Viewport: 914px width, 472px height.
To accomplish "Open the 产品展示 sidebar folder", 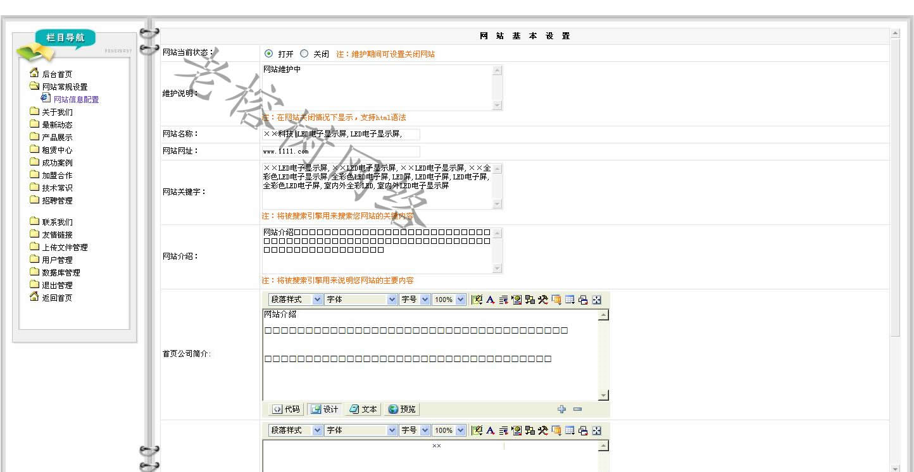I will 51,137.
